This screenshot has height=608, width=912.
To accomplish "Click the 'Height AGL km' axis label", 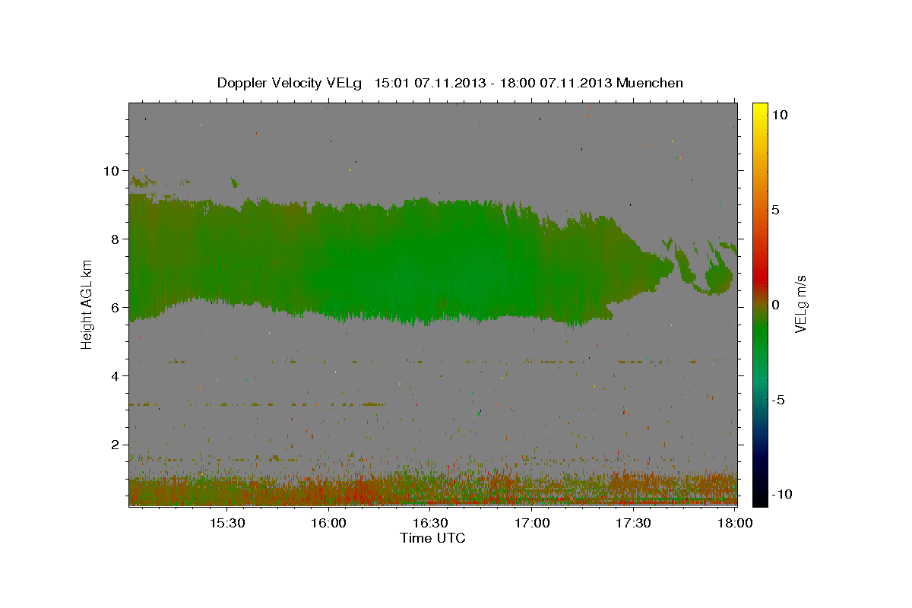I will [x=87, y=303].
